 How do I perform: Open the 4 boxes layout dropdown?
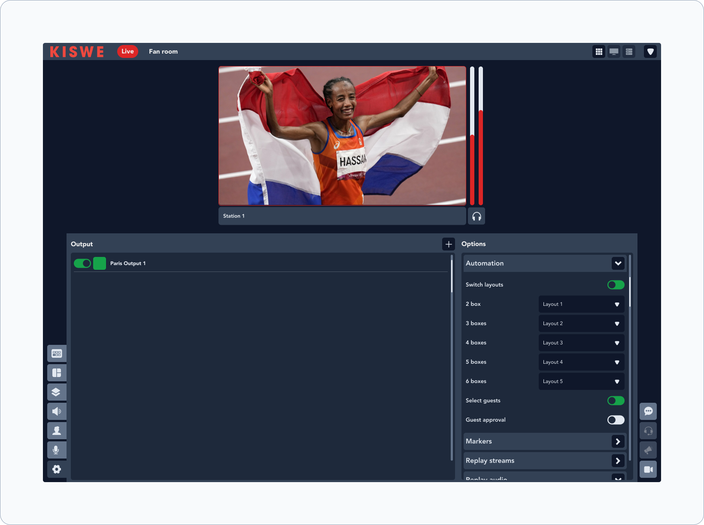click(x=581, y=343)
